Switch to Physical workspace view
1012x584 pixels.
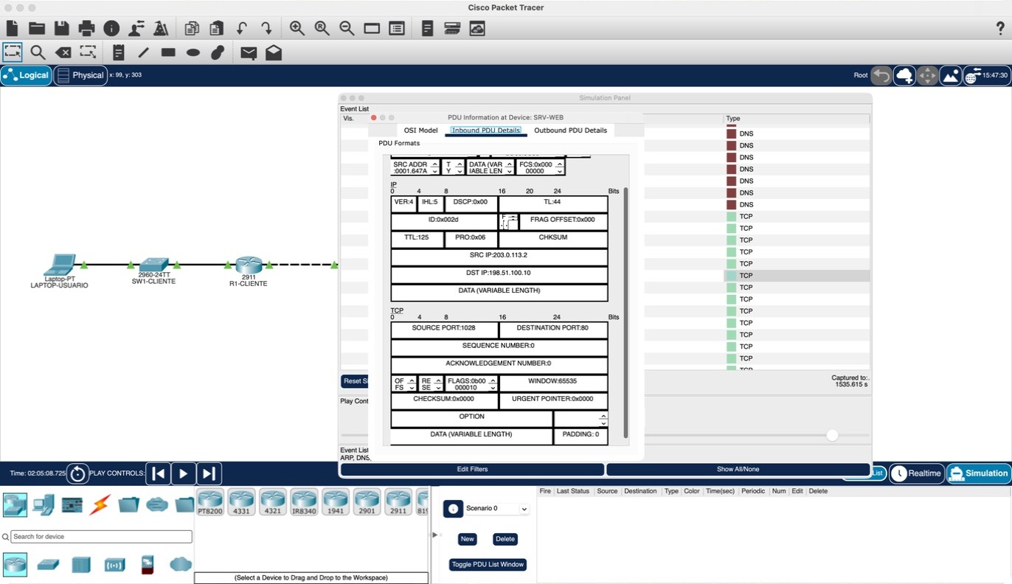click(80, 75)
